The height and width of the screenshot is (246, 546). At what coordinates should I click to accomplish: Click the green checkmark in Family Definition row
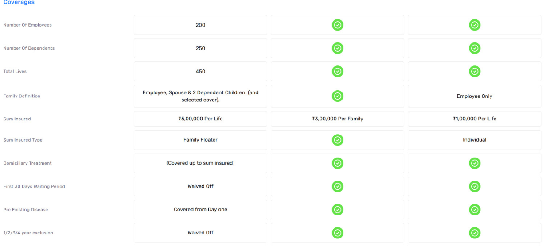[337, 96]
